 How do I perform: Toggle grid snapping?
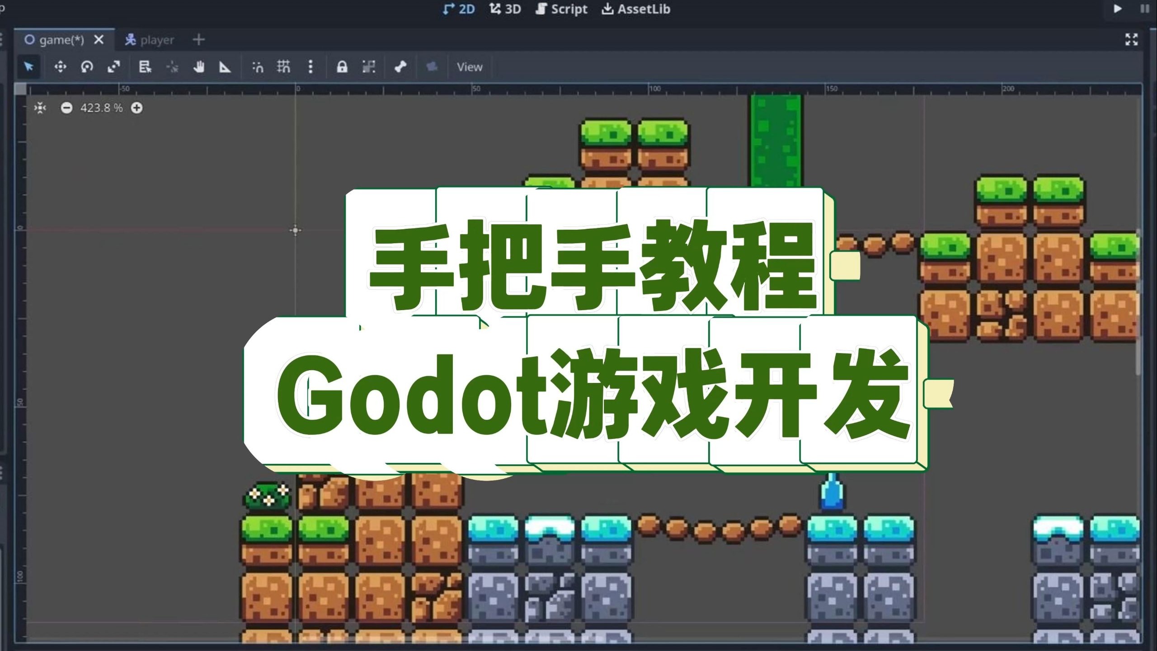(283, 67)
